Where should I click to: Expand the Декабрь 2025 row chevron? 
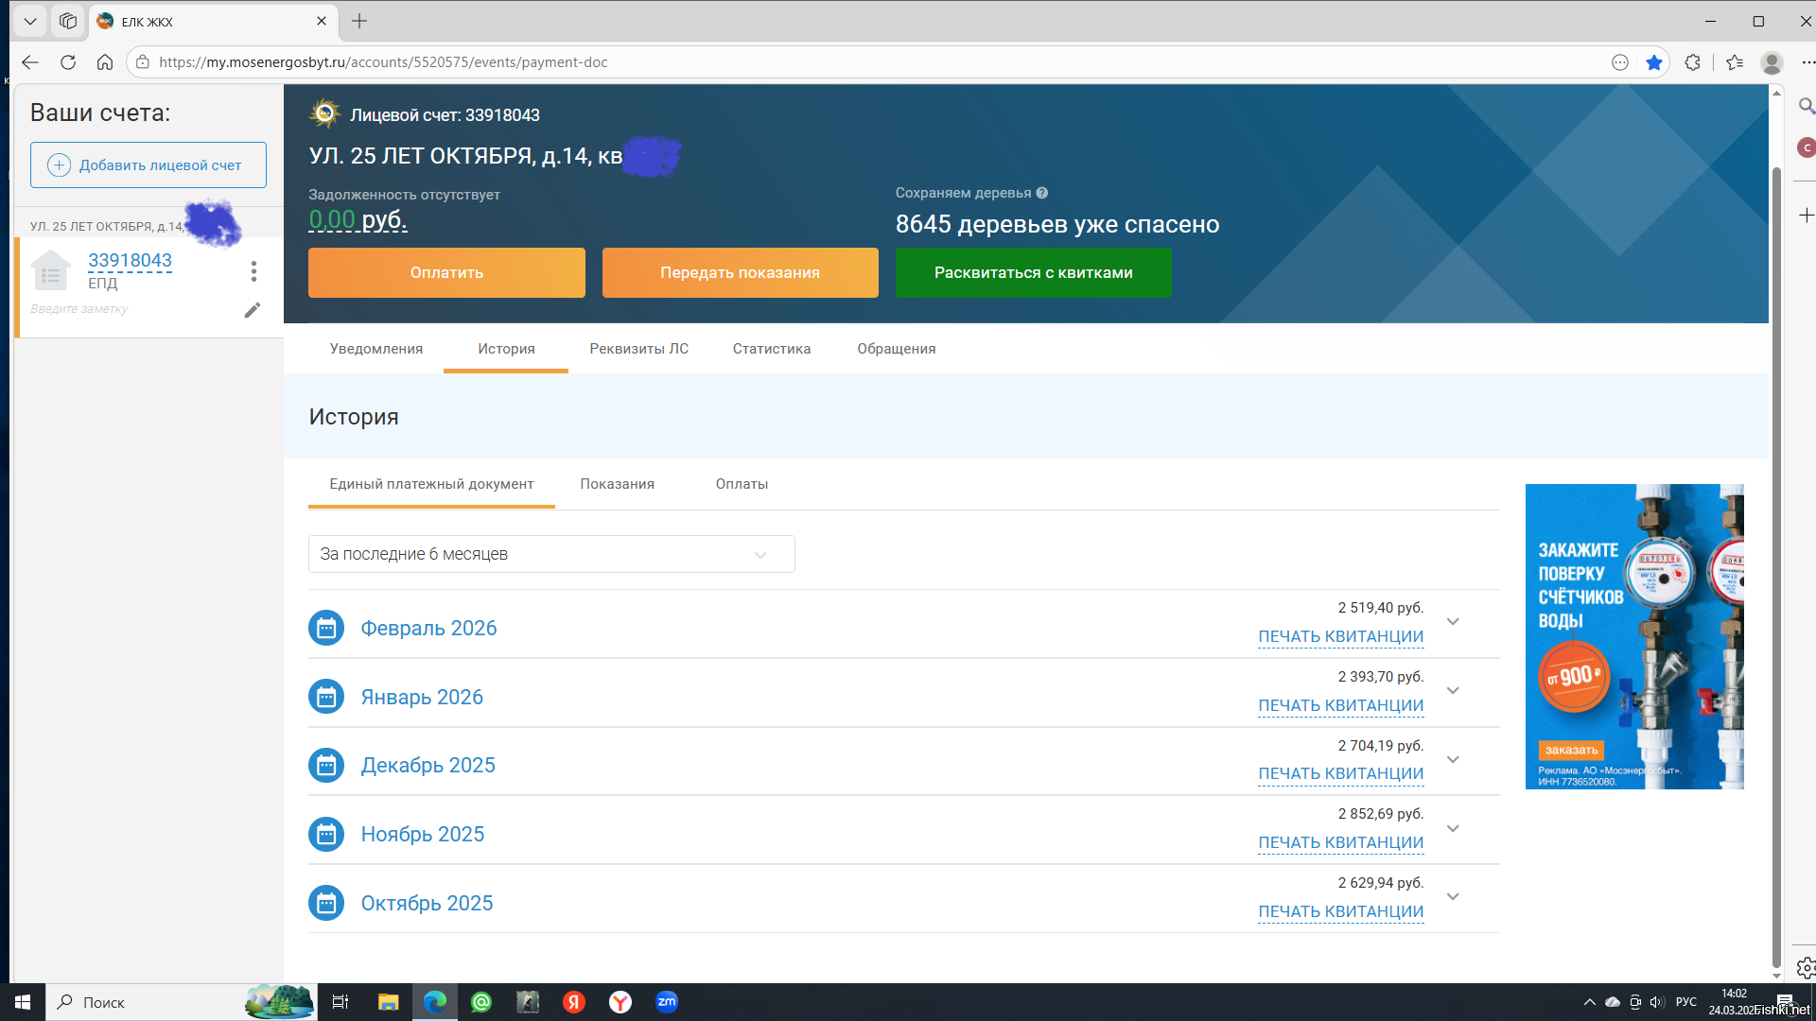point(1453,760)
